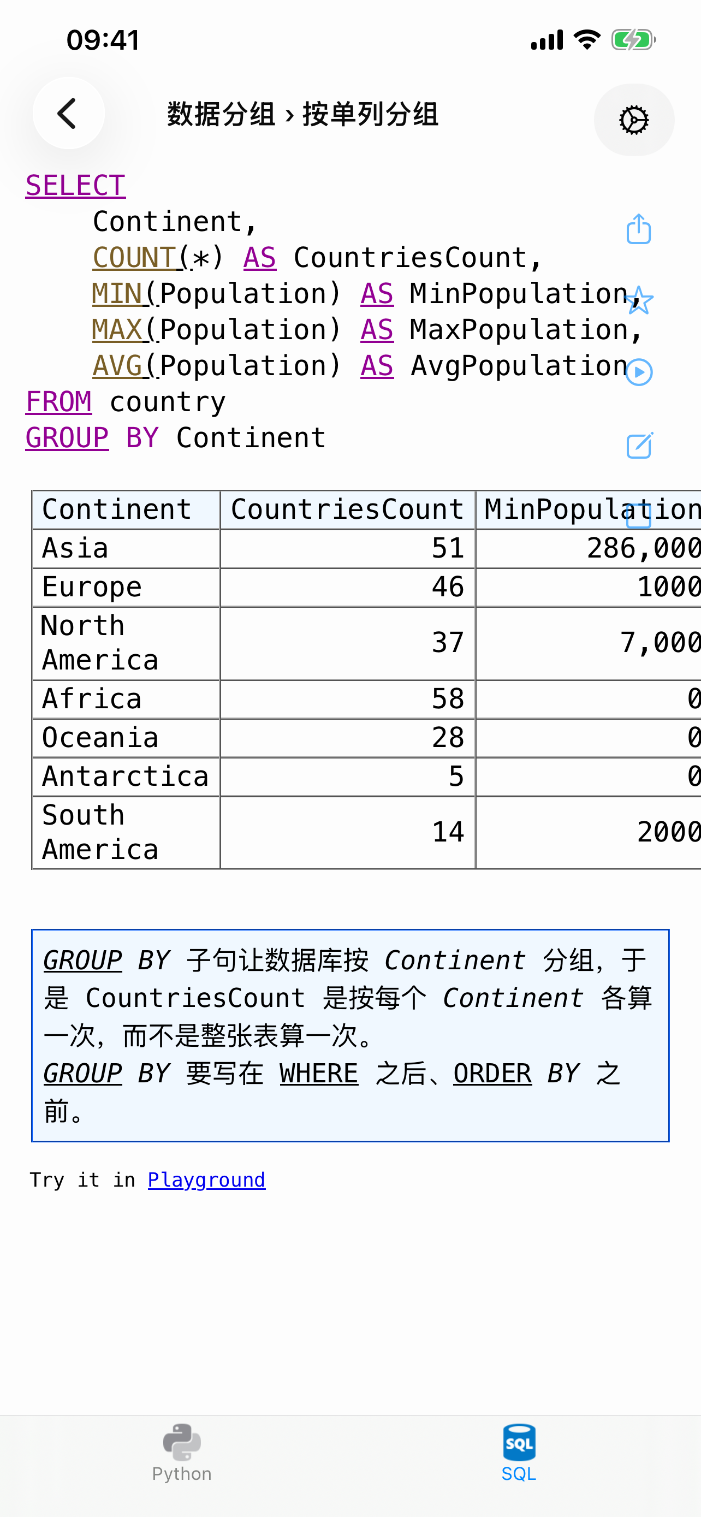701x1517 pixels.
Task: Tap the MinPopulation column header
Action: pos(589,509)
